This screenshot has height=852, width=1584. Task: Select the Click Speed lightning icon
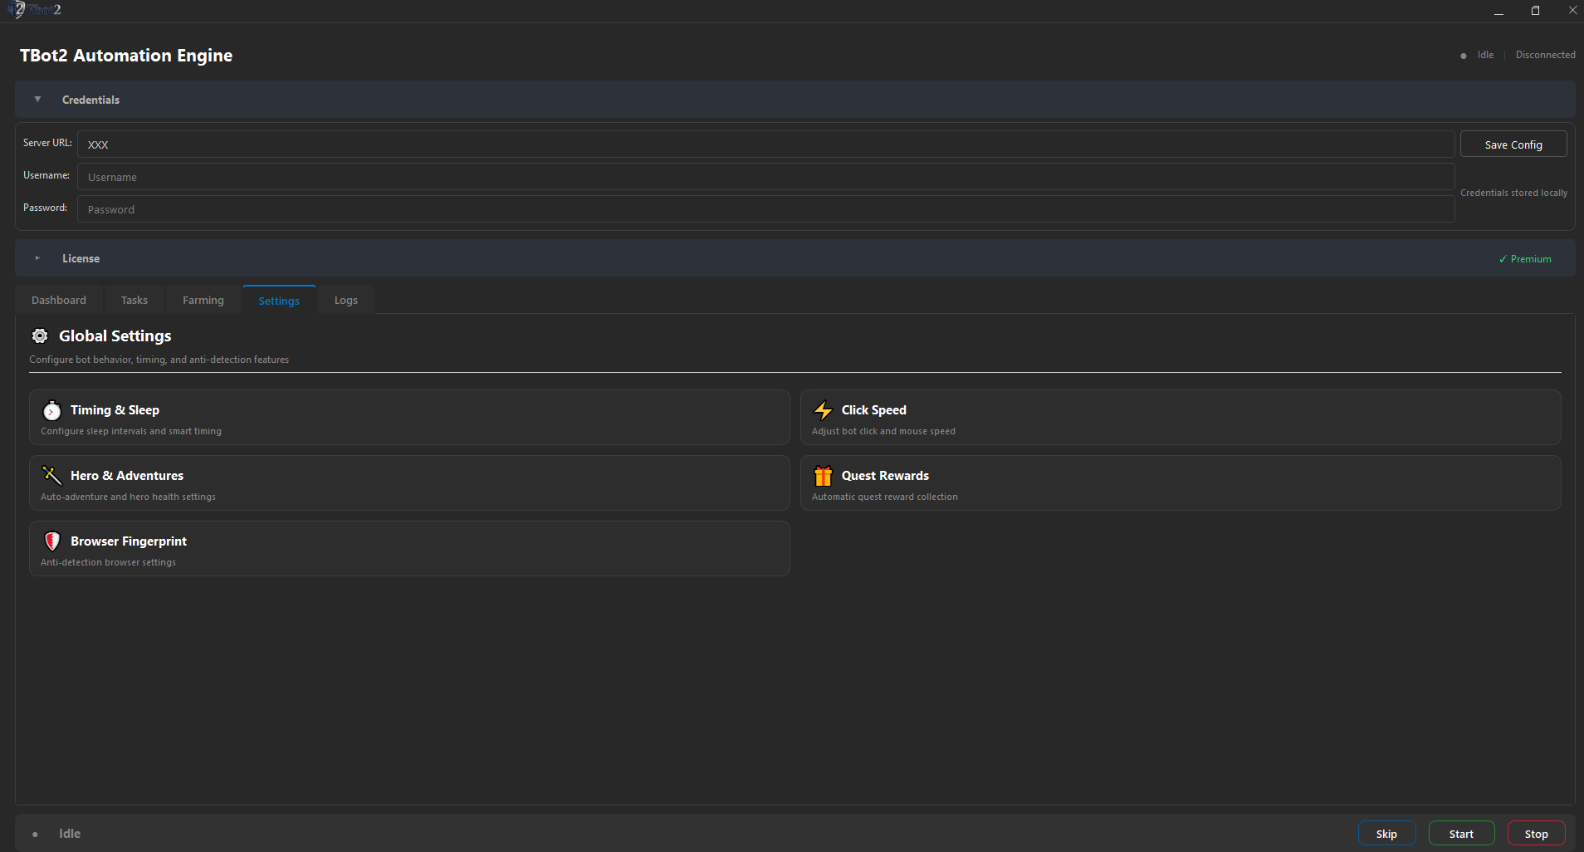click(823, 410)
